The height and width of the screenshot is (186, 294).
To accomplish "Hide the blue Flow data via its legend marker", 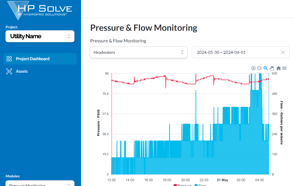I will click(x=196, y=185).
